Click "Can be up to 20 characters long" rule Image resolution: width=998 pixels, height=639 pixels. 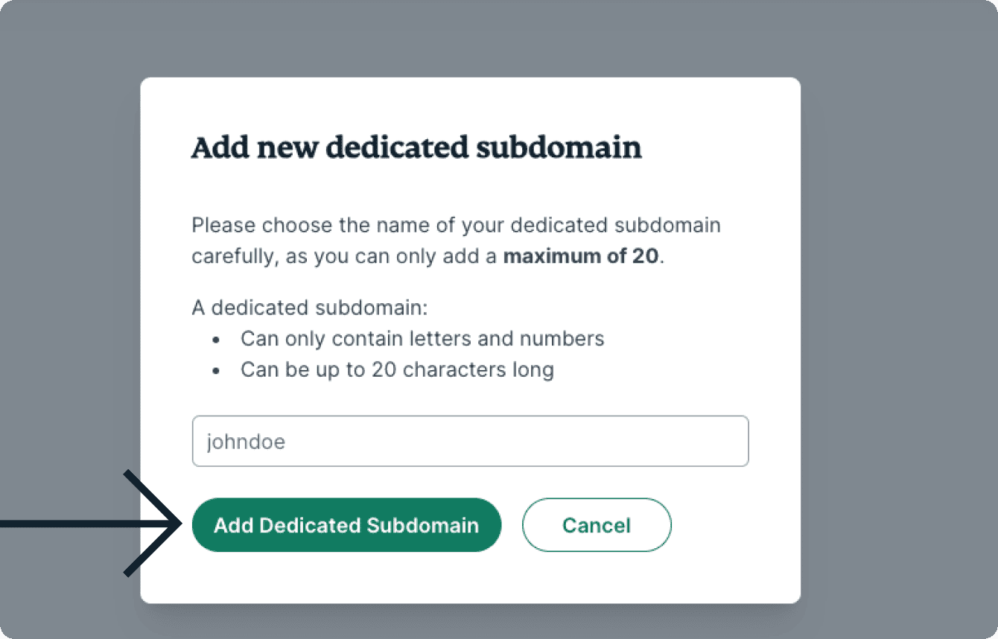397,369
